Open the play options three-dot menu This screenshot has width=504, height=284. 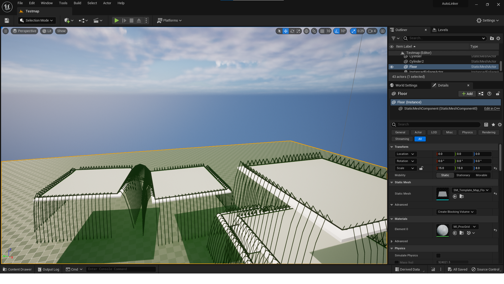tap(146, 21)
